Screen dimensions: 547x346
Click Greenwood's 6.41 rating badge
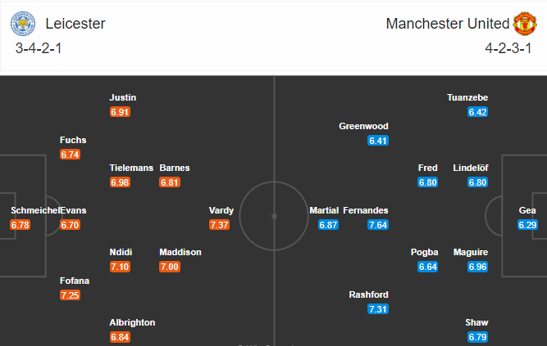click(x=378, y=141)
